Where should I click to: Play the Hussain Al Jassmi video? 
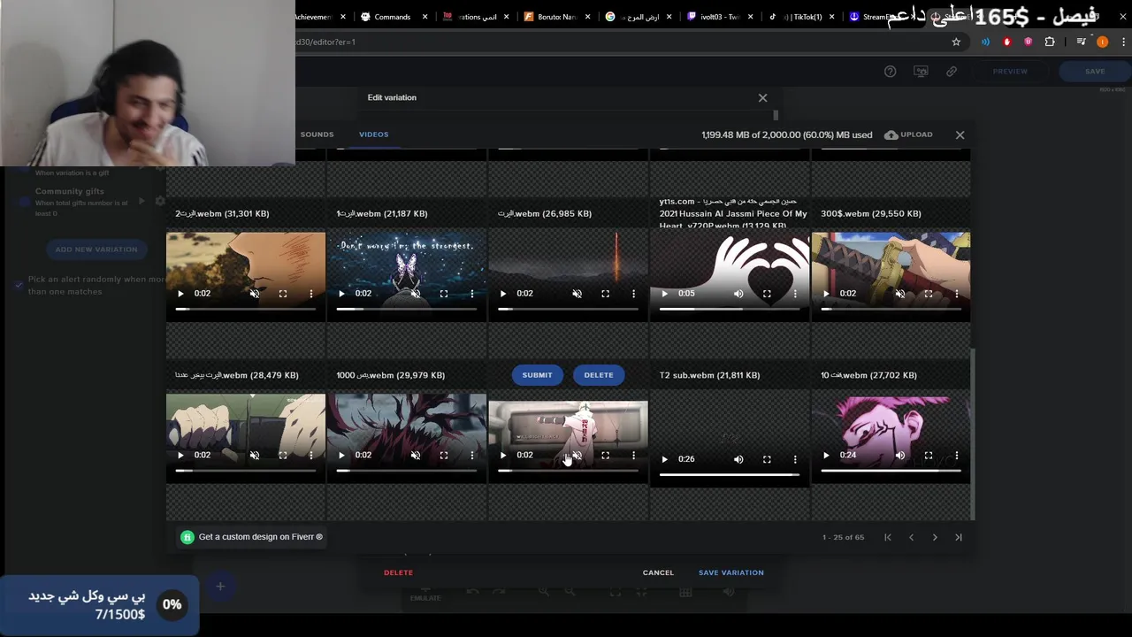tap(665, 294)
